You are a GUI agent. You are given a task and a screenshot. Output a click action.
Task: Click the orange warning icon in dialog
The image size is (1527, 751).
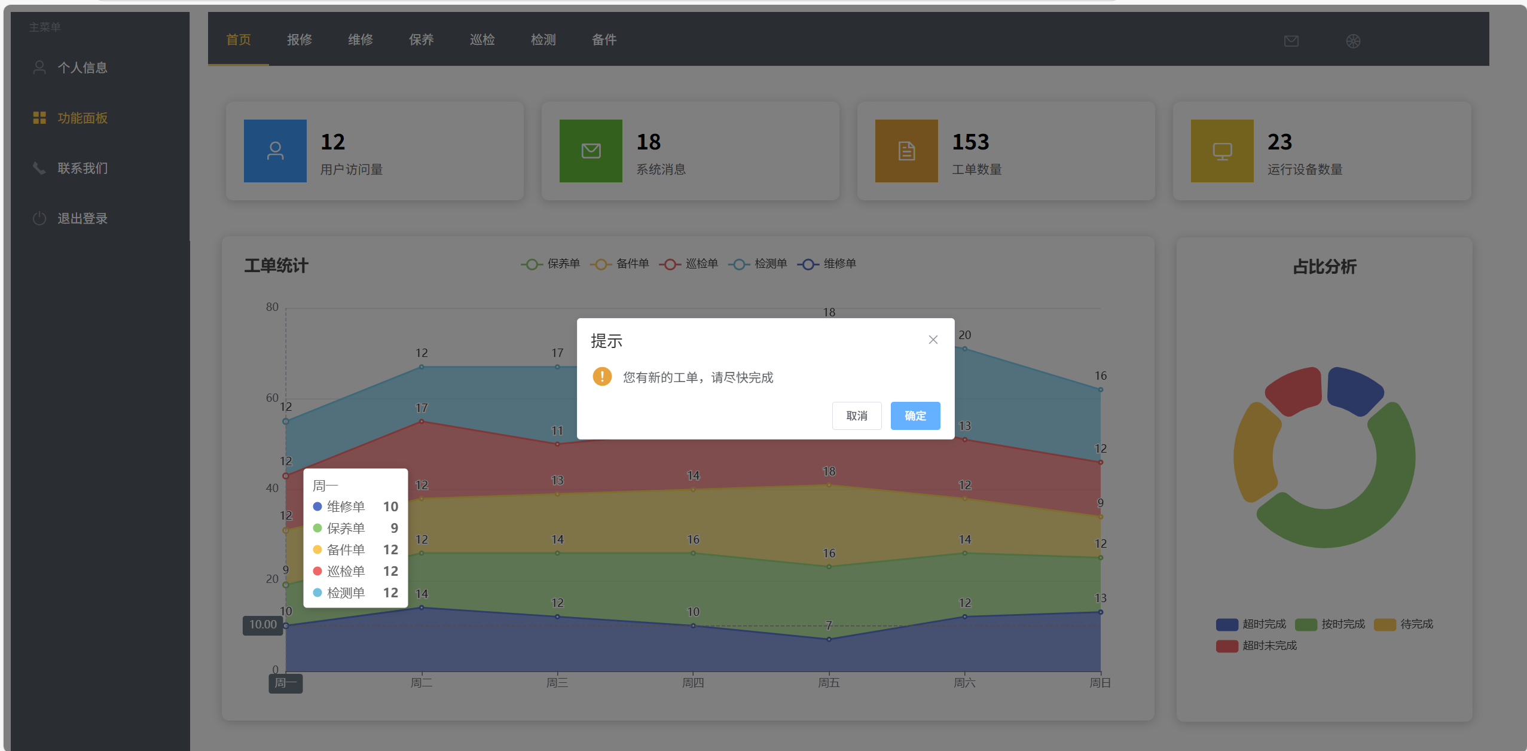pyautogui.click(x=602, y=377)
